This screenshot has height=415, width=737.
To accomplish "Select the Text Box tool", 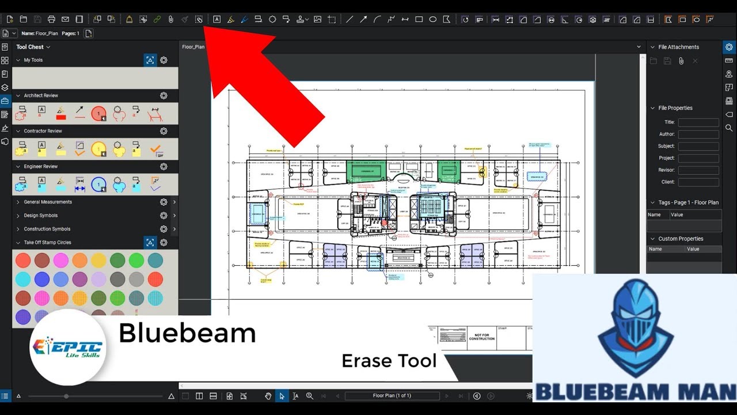I will 216,19.
